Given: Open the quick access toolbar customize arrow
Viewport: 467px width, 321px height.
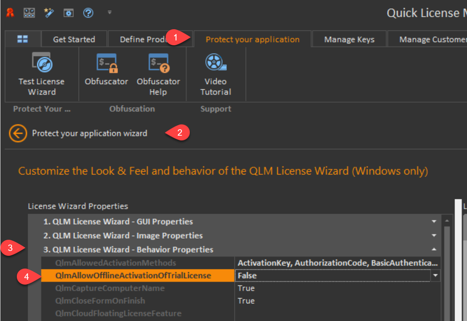Looking at the screenshot, I should (110, 13).
